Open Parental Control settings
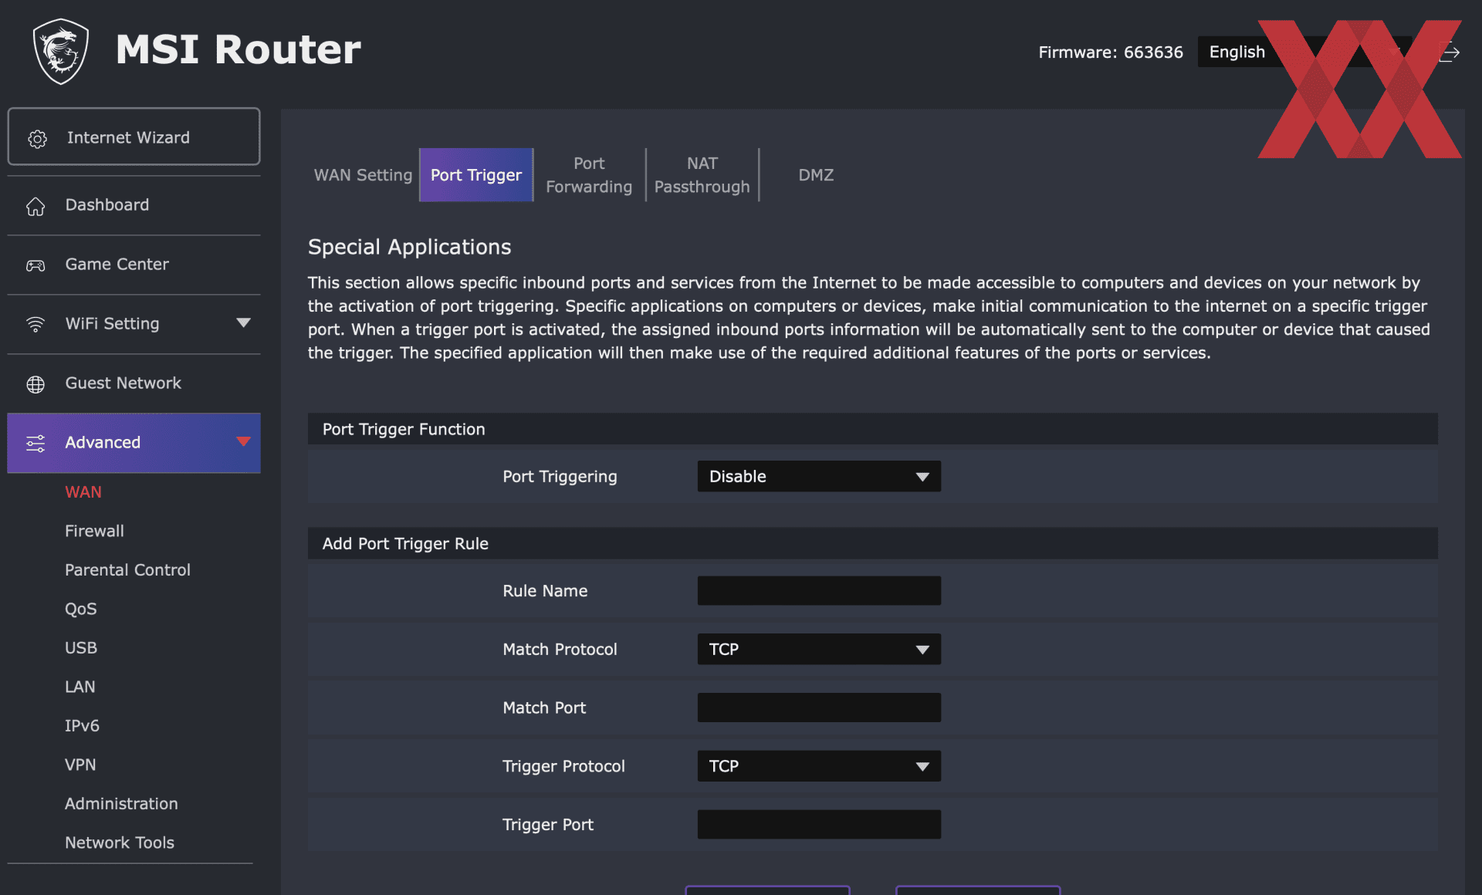The height and width of the screenshot is (895, 1482). click(x=127, y=569)
